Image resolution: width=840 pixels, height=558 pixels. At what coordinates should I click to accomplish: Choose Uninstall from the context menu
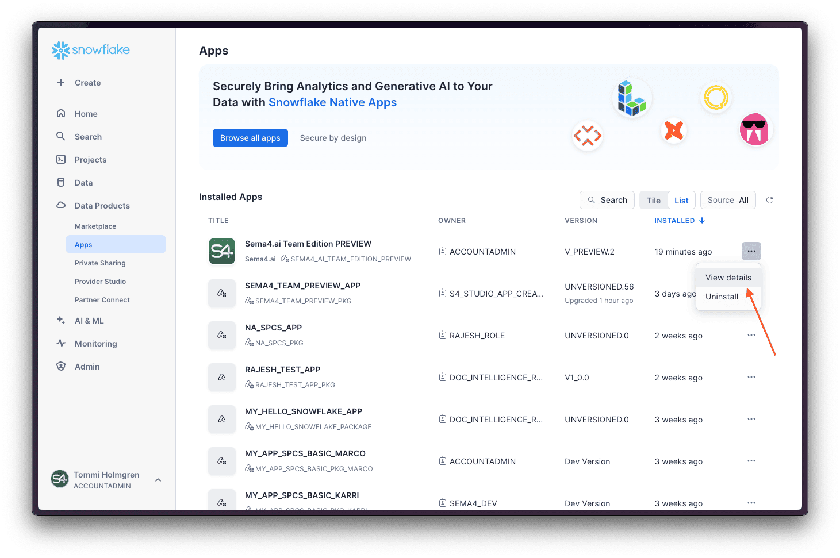tap(722, 297)
